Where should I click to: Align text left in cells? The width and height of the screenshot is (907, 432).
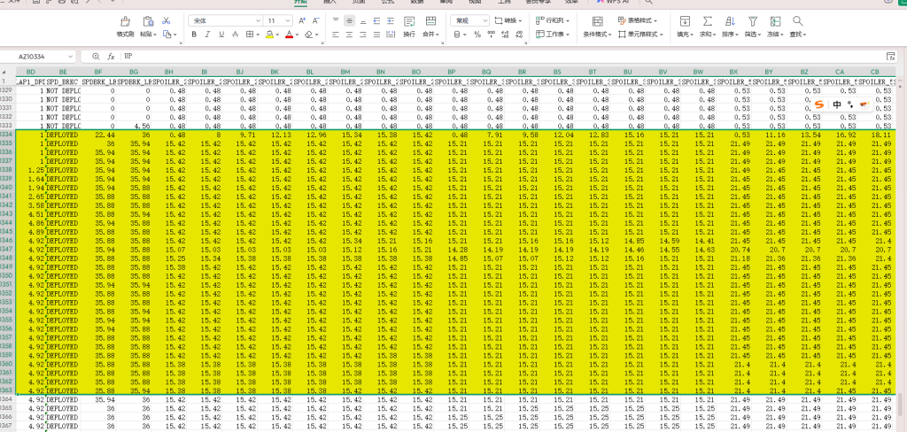click(x=336, y=35)
